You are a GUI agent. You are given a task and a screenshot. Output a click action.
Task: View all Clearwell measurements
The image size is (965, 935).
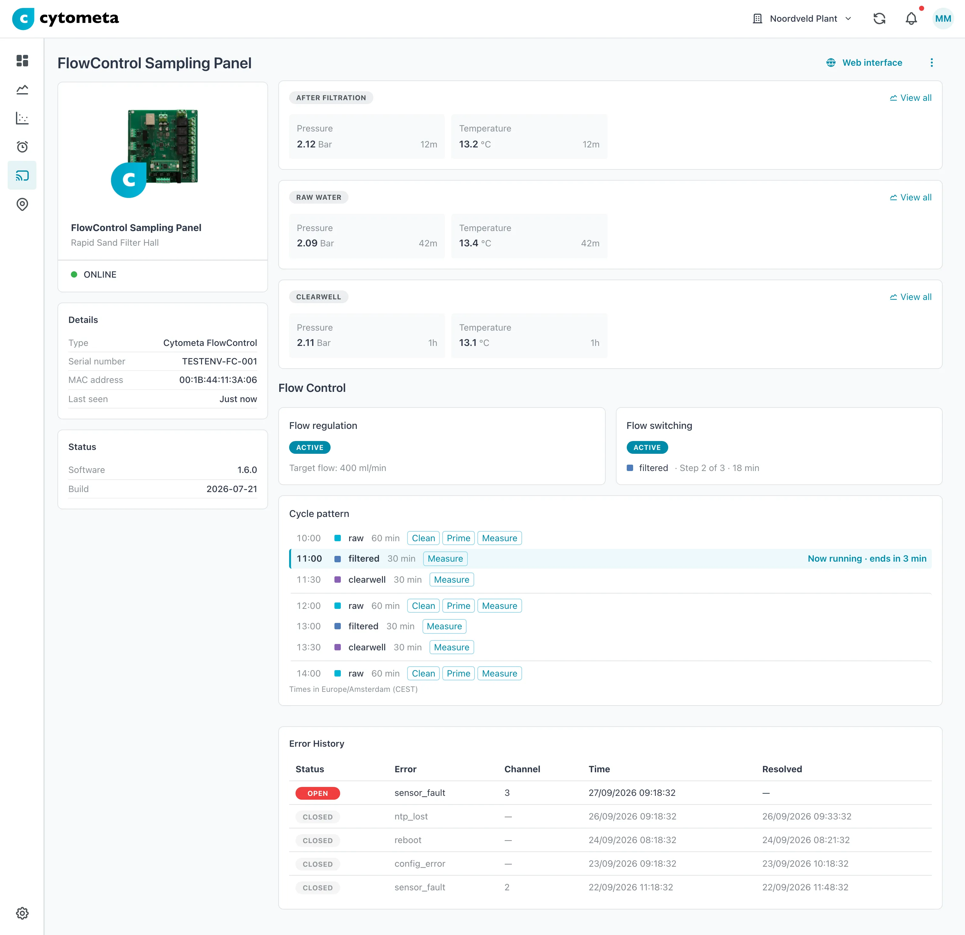910,297
